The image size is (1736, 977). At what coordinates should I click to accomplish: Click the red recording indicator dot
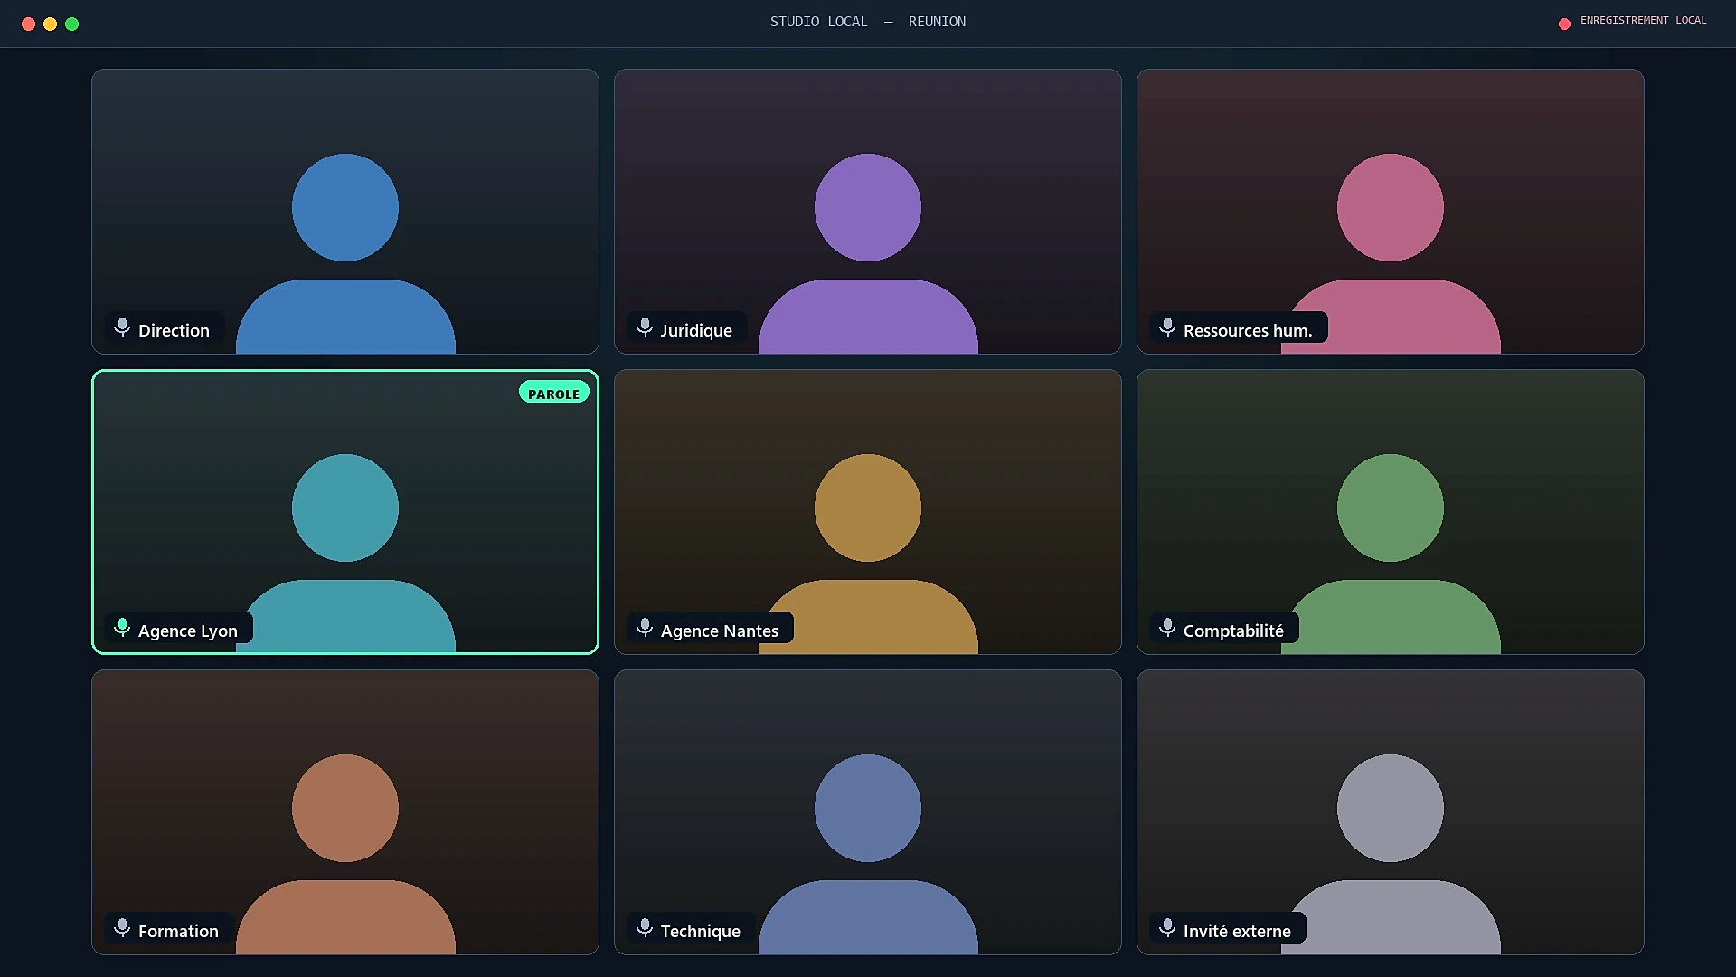(x=1564, y=24)
